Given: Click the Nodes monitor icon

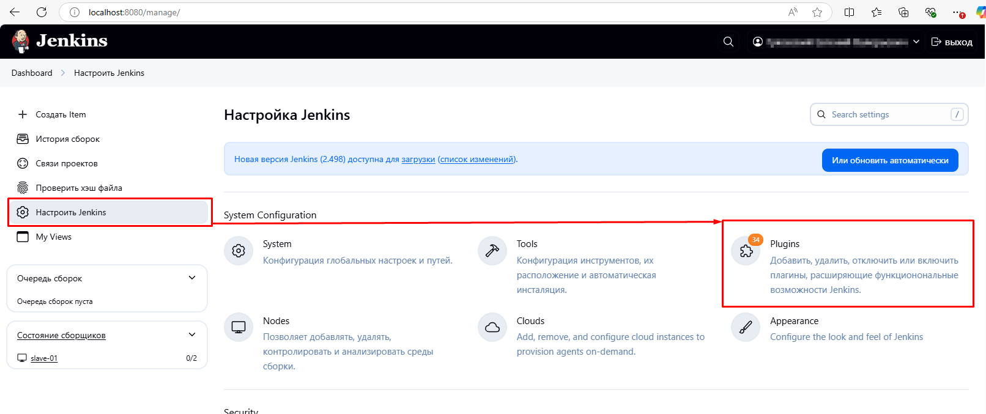Looking at the screenshot, I should click(239, 327).
